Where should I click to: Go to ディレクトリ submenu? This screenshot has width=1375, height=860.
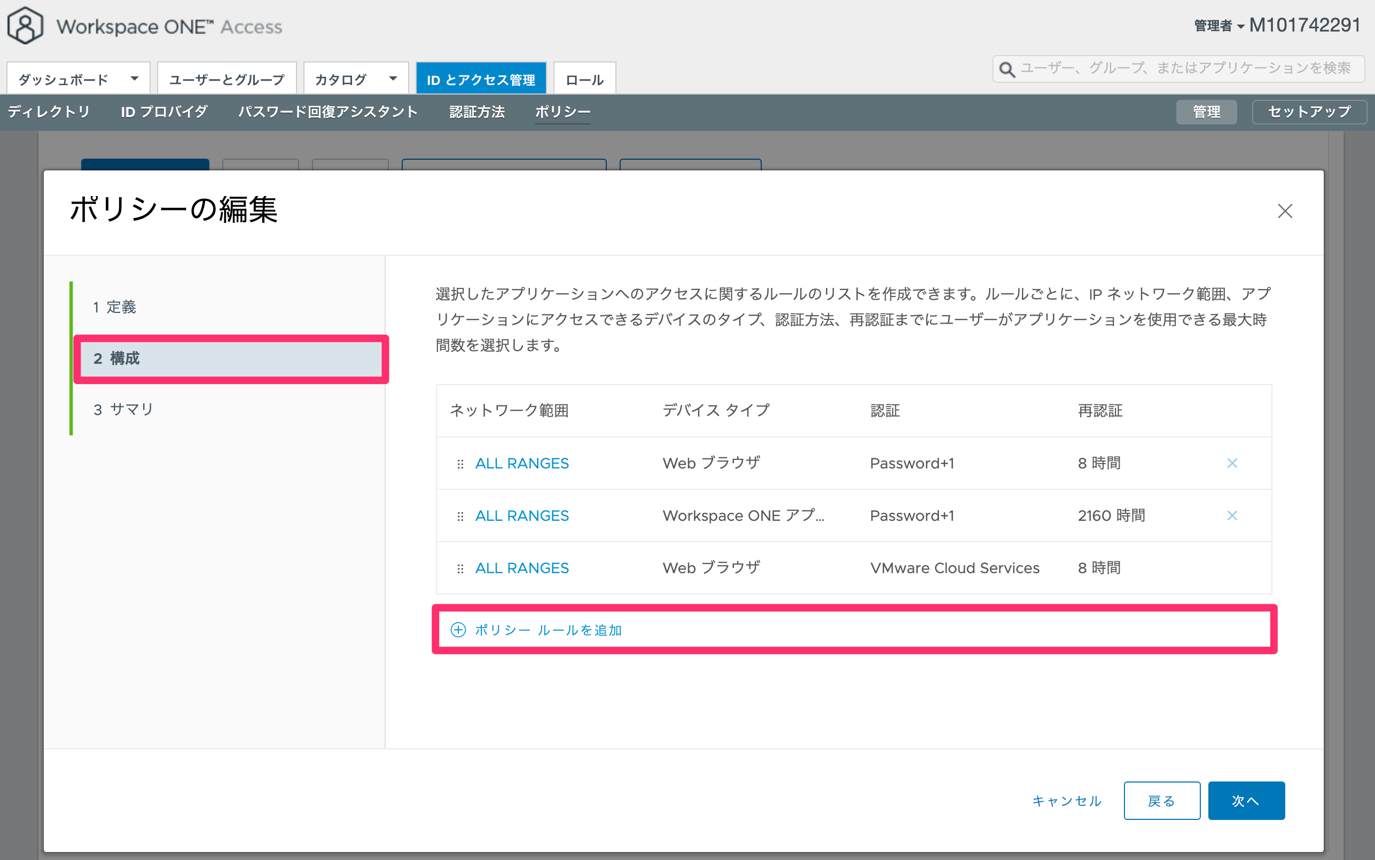tap(49, 112)
